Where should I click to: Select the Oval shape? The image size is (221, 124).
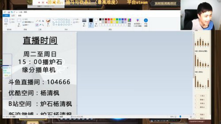[x=59, y=20]
